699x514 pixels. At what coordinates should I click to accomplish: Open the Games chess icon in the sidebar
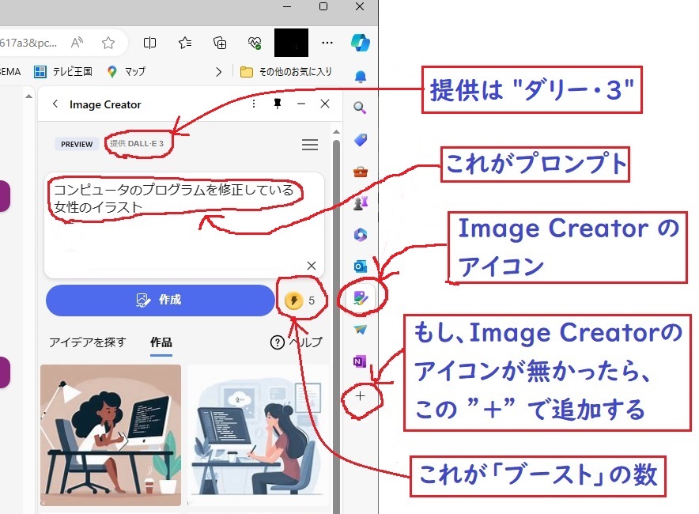(x=361, y=203)
